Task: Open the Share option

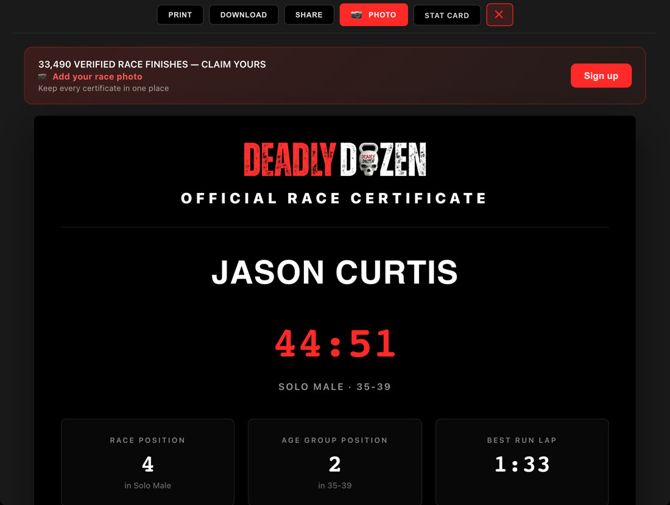Action: (x=309, y=15)
